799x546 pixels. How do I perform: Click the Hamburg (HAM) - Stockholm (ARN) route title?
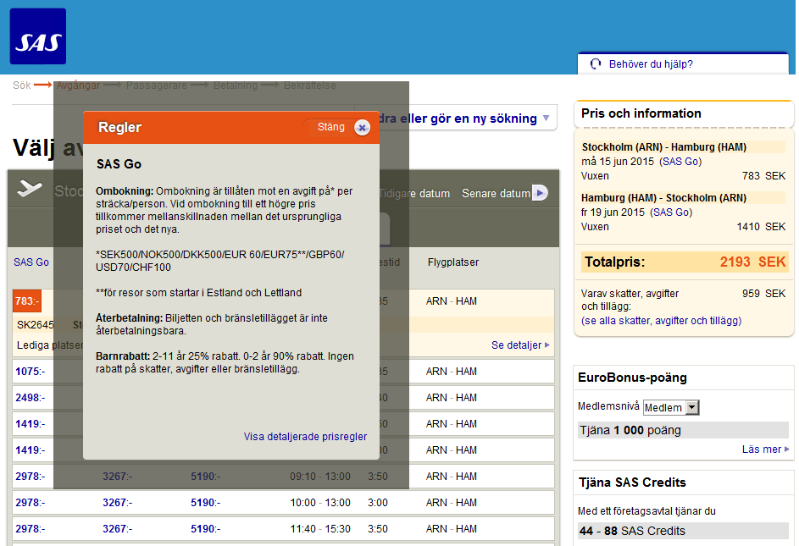(x=663, y=197)
